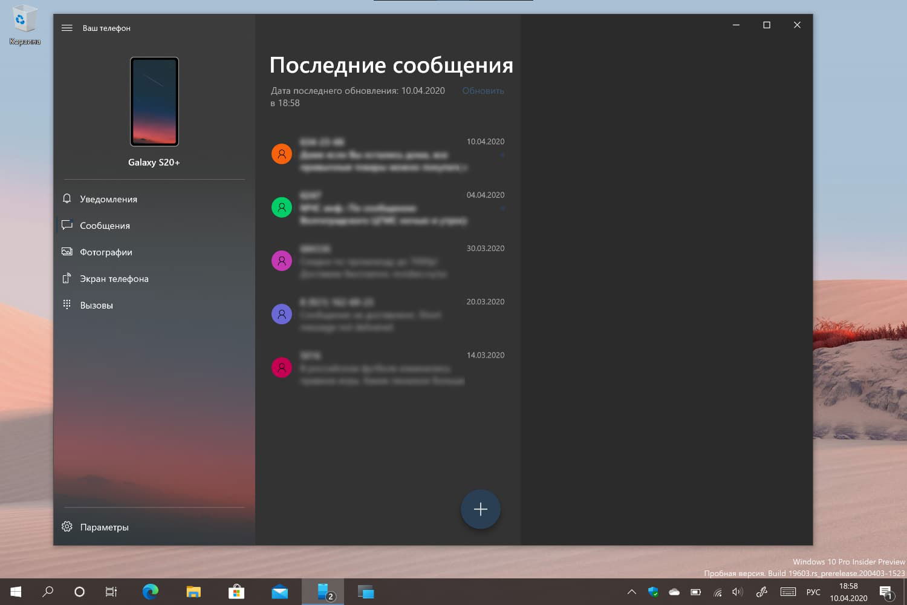Click the OneDrive cloud tray icon
907x605 pixels.
(674, 592)
